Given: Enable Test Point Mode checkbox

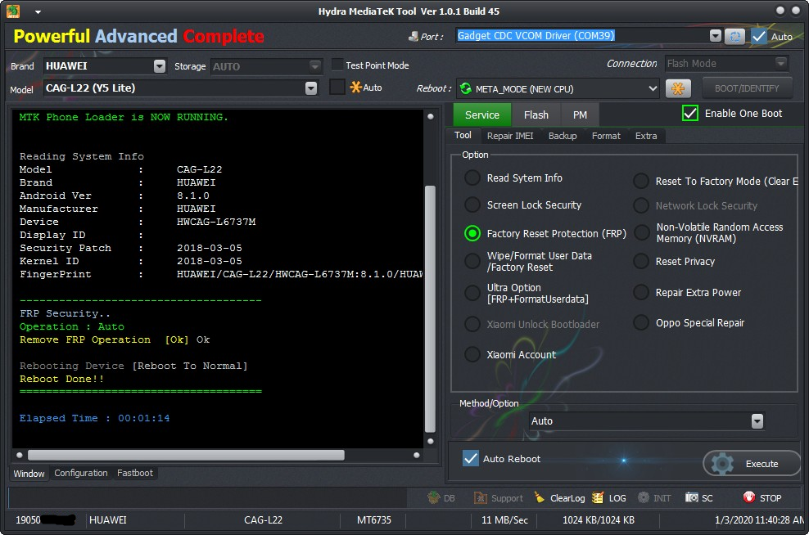Looking at the screenshot, I should point(337,65).
